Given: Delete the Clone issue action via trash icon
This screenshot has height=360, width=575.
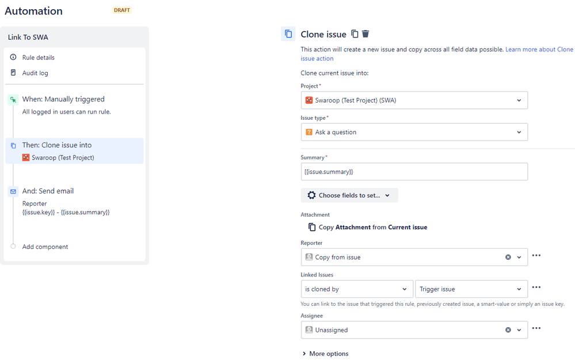Looking at the screenshot, I should pyautogui.click(x=365, y=34).
